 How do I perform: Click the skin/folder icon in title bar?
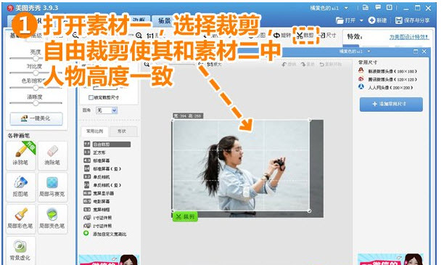click(366, 8)
